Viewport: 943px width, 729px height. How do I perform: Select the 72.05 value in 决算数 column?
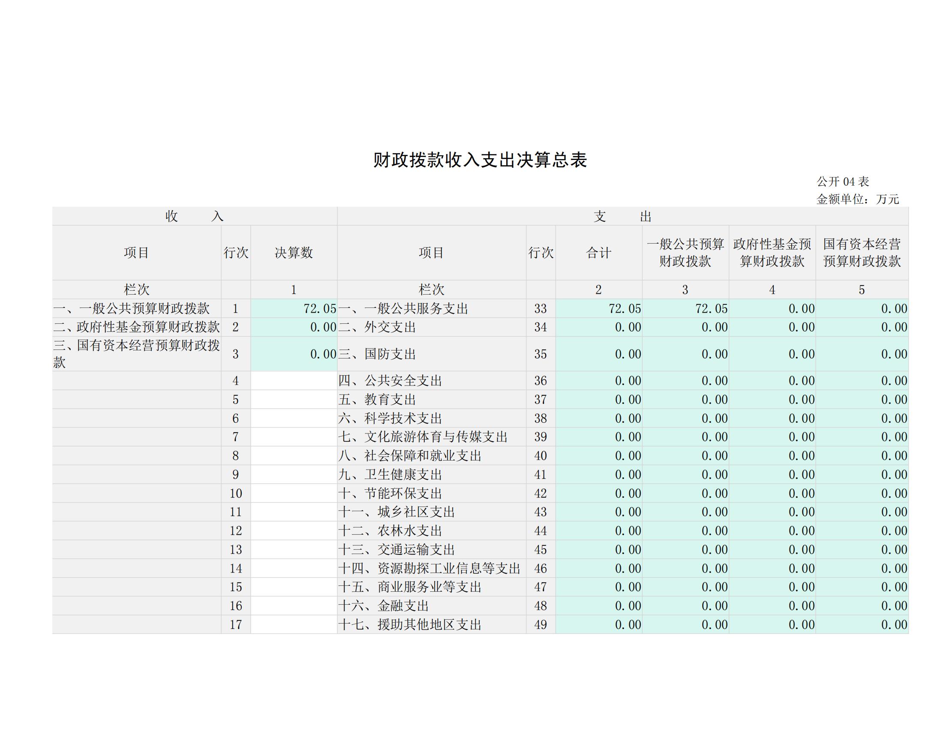click(319, 309)
